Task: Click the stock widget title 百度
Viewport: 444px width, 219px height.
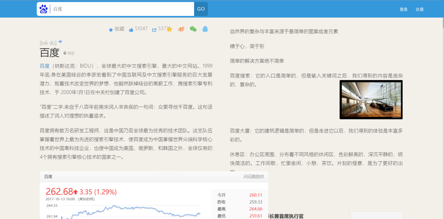Action: pos(48,177)
